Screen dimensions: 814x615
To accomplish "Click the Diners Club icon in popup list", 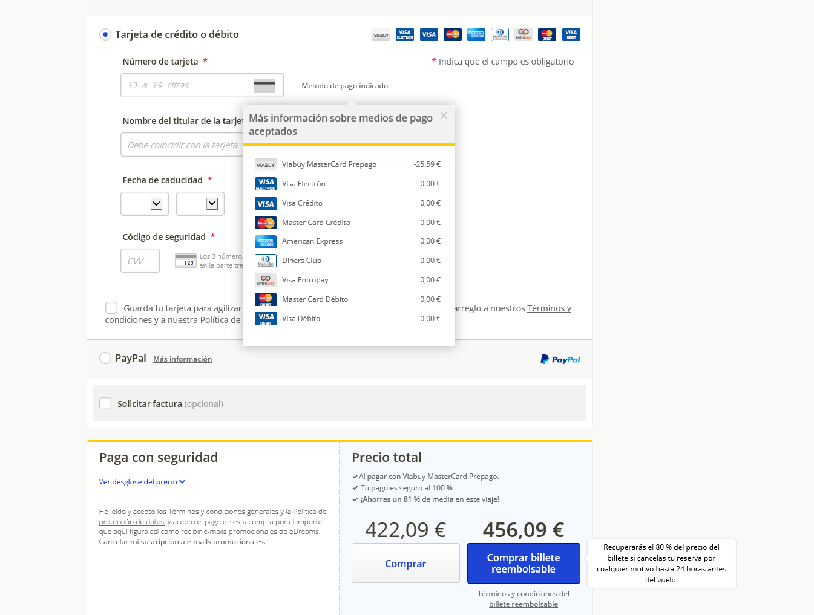I will coord(266,261).
